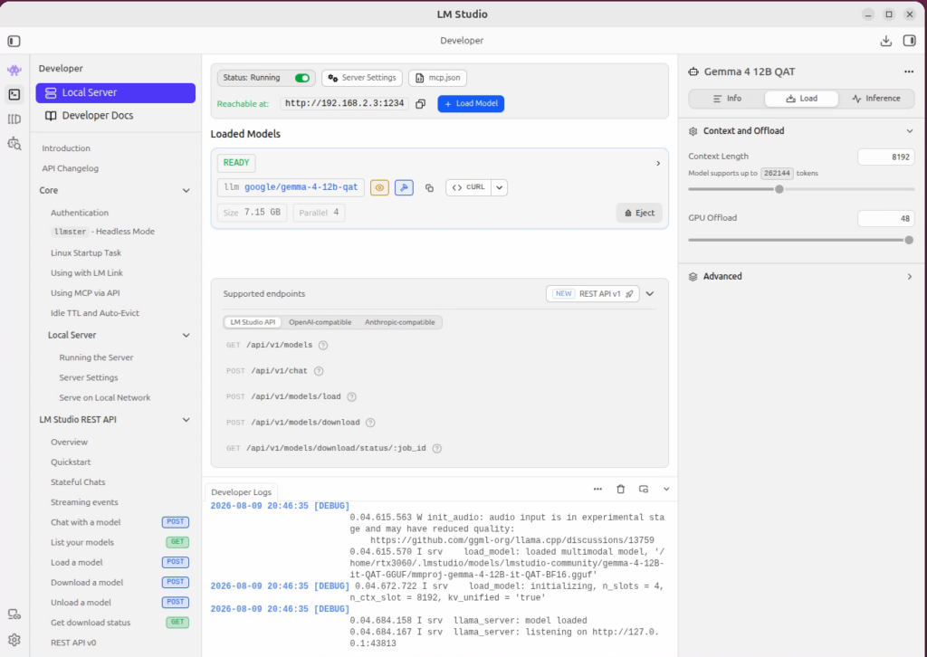Open the Introduction docs page
Viewport: 927px width, 657px height.
66,148
